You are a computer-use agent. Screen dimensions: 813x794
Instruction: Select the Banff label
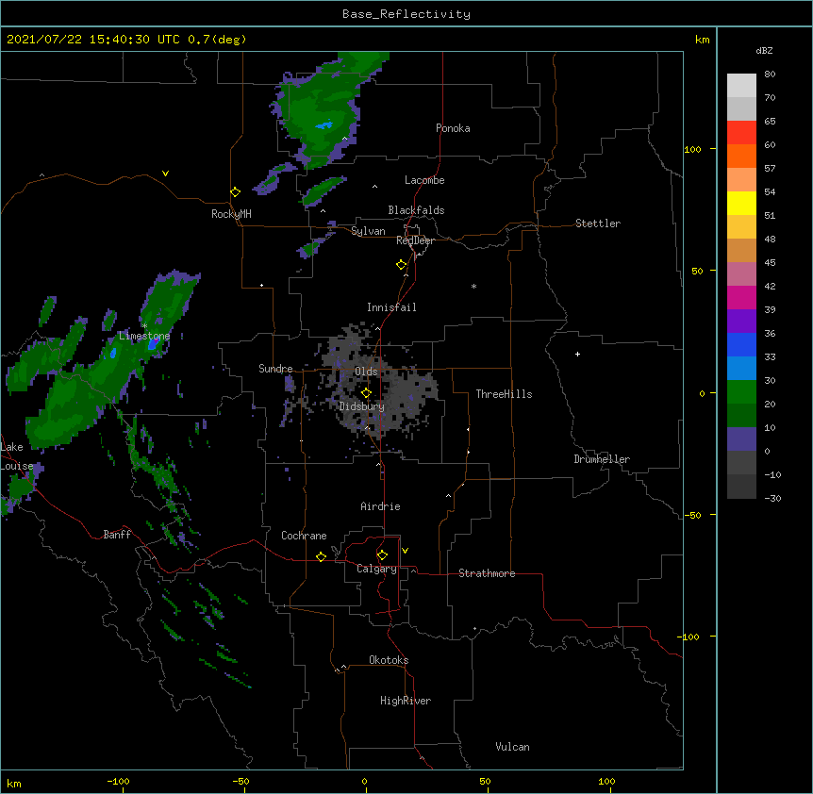click(117, 535)
